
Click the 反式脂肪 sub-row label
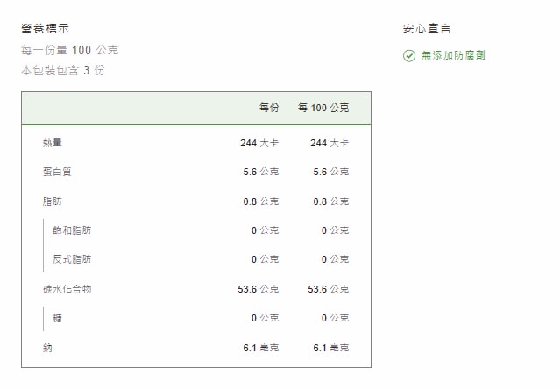coord(72,259)
